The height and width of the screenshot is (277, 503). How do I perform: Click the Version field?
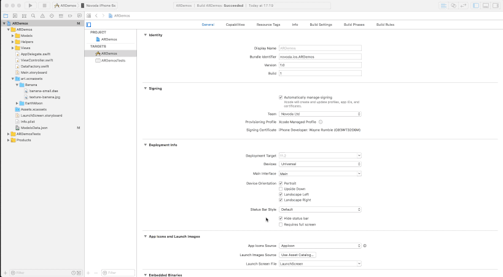[x=320, y=65]
